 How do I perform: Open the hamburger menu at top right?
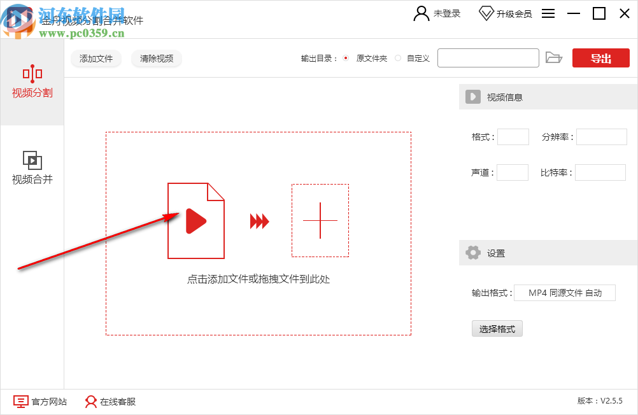pyautogui.click(x=548, y=13)
